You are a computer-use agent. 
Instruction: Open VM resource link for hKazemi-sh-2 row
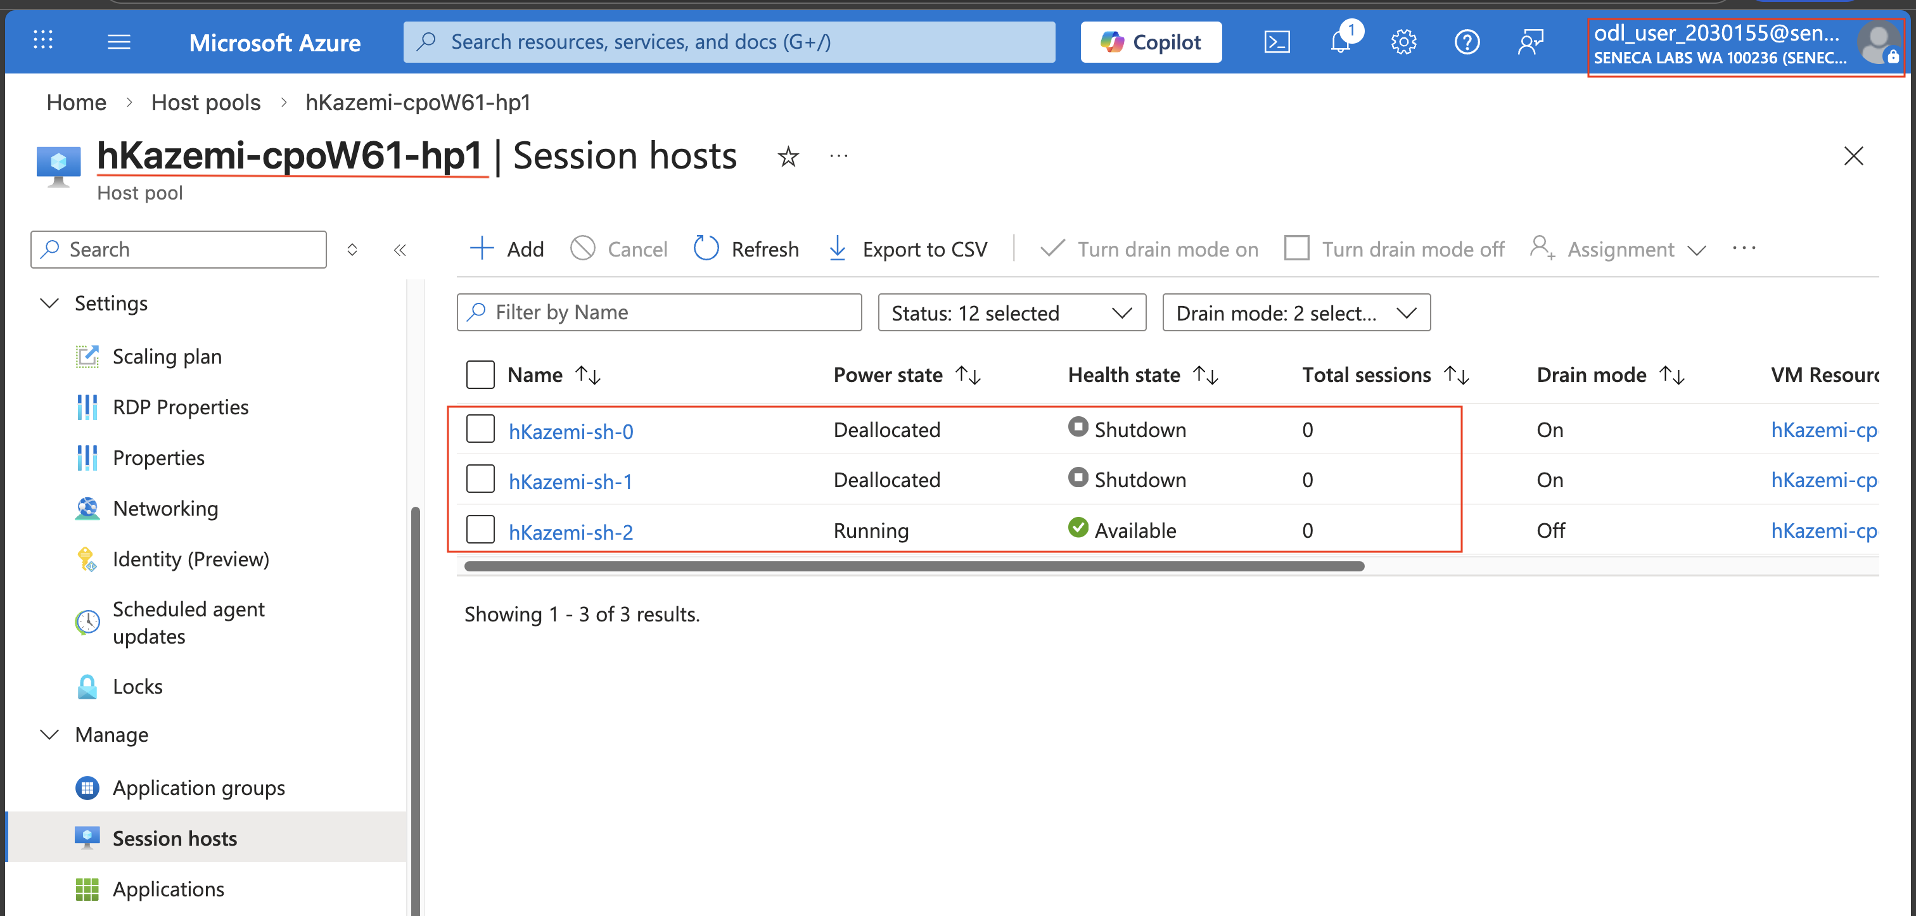tap(1825, 531)
